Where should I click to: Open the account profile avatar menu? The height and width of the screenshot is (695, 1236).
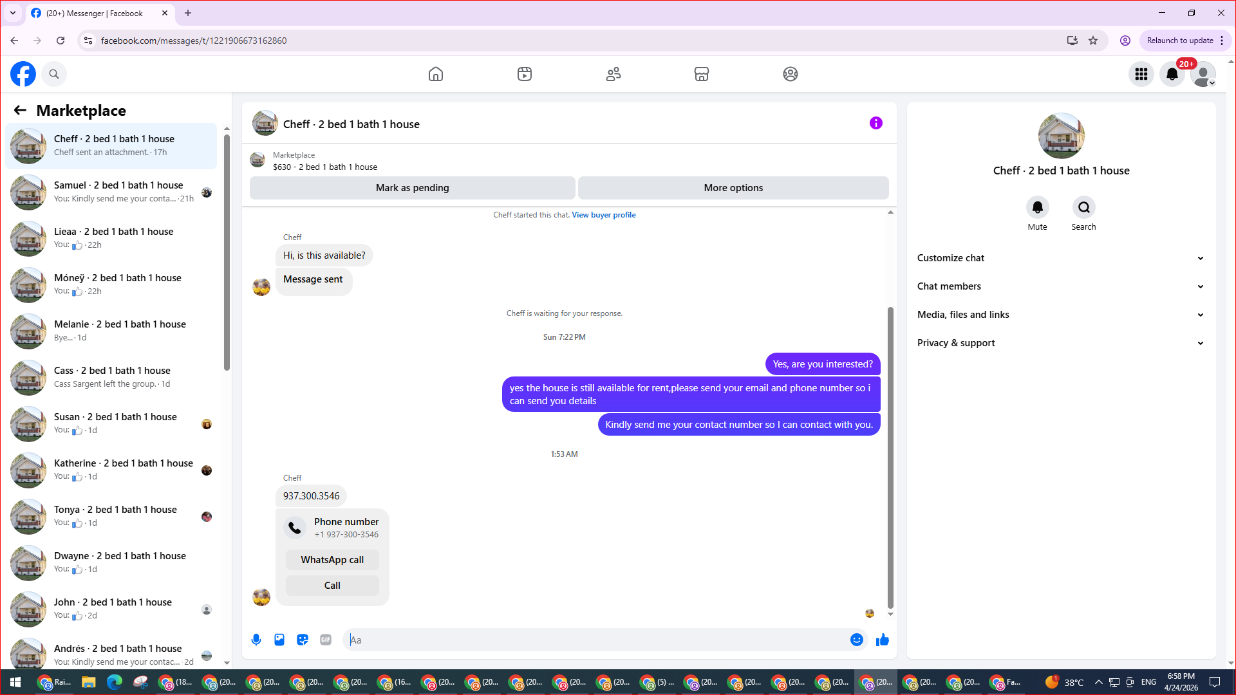coord(1203,74)
